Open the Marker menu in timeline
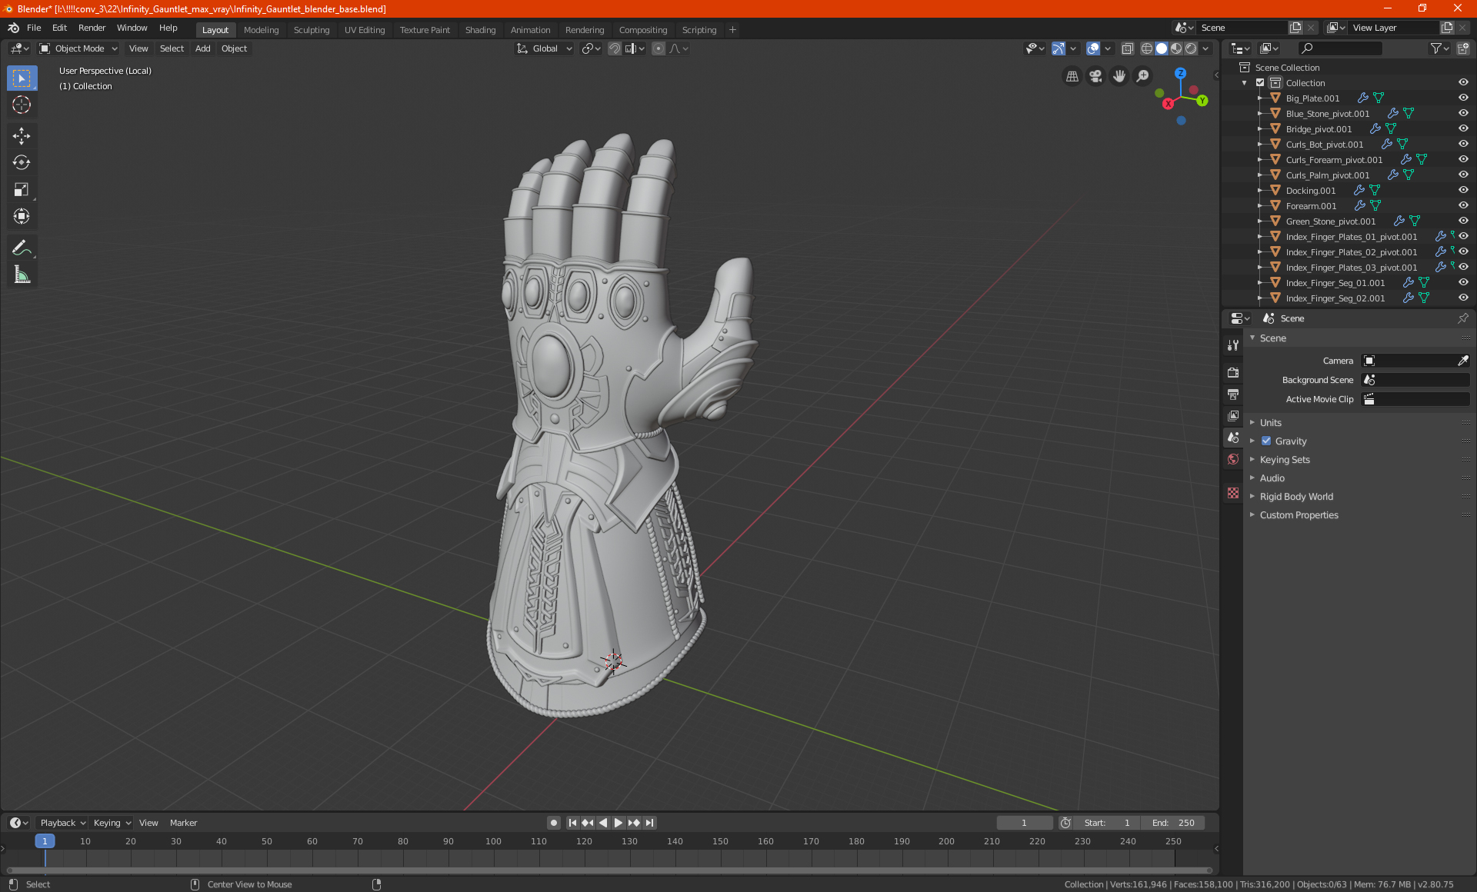1477x892 pixels. [x=183, y=823]
